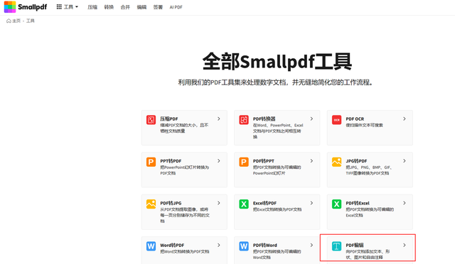This screenshot has width=455, height=264.
Task: Click the chevron on the PPT转PDF card
Action: tap(219, 161)
